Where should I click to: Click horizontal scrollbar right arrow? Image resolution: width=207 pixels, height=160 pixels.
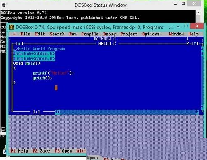197,112
